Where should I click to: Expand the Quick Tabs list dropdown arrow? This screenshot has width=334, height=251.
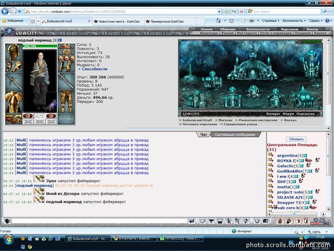[x=38, y=21]
